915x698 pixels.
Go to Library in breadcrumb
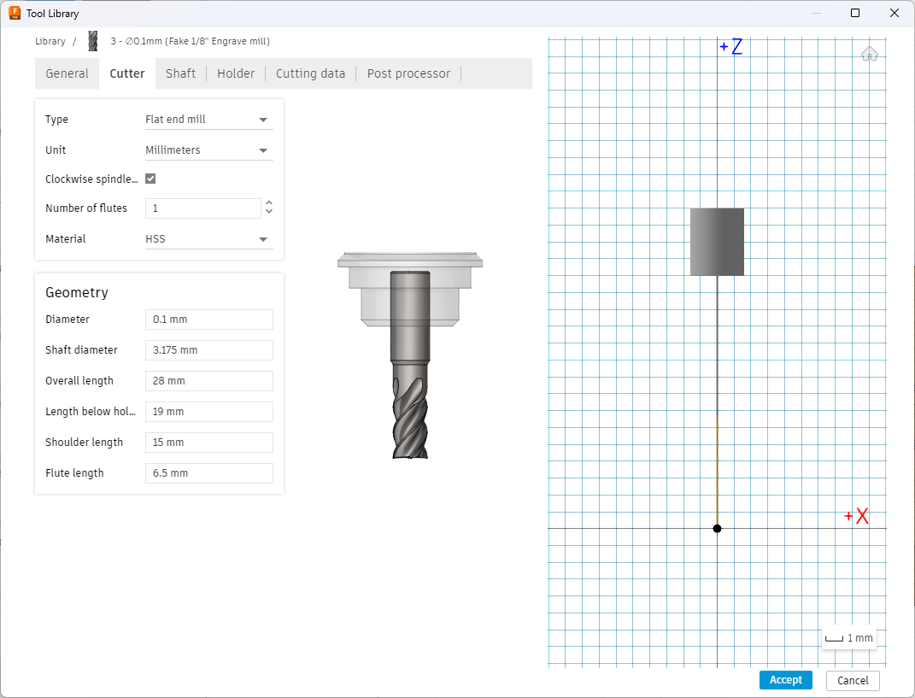[x=50, y=41]
